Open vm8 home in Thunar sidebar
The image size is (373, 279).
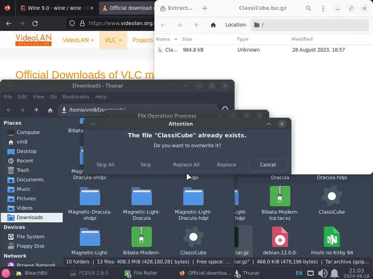31,142
